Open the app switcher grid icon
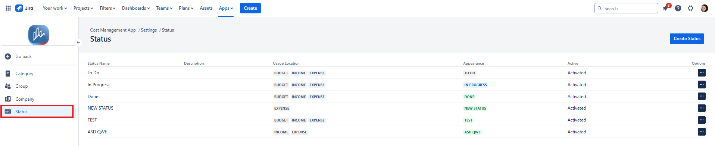The width and height of the screenshot is (715, 146). (x=8, y=8)
